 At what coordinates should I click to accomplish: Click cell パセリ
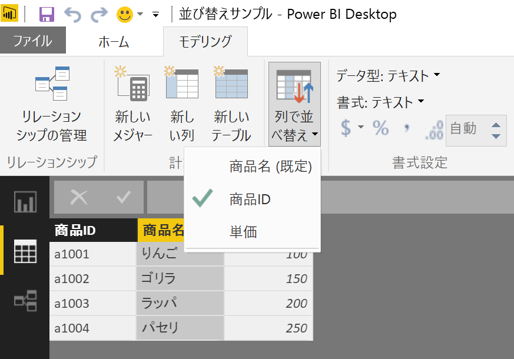[180, 328]
